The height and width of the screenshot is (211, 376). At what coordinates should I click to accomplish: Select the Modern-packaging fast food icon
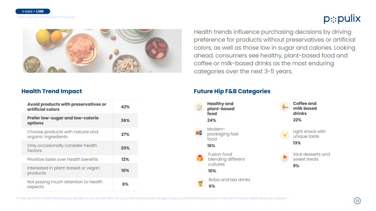tap(199, 132)
